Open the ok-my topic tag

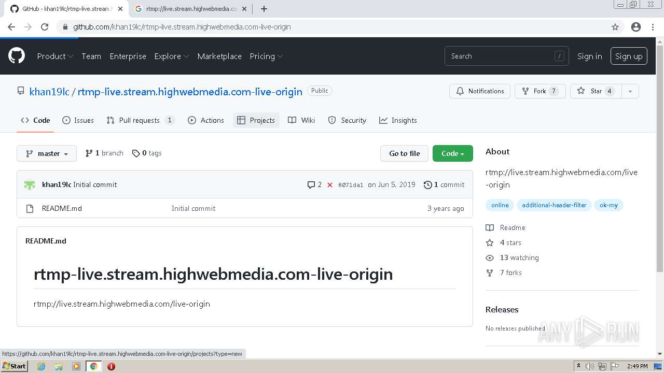pyautogui.click(x=608, y=205)
